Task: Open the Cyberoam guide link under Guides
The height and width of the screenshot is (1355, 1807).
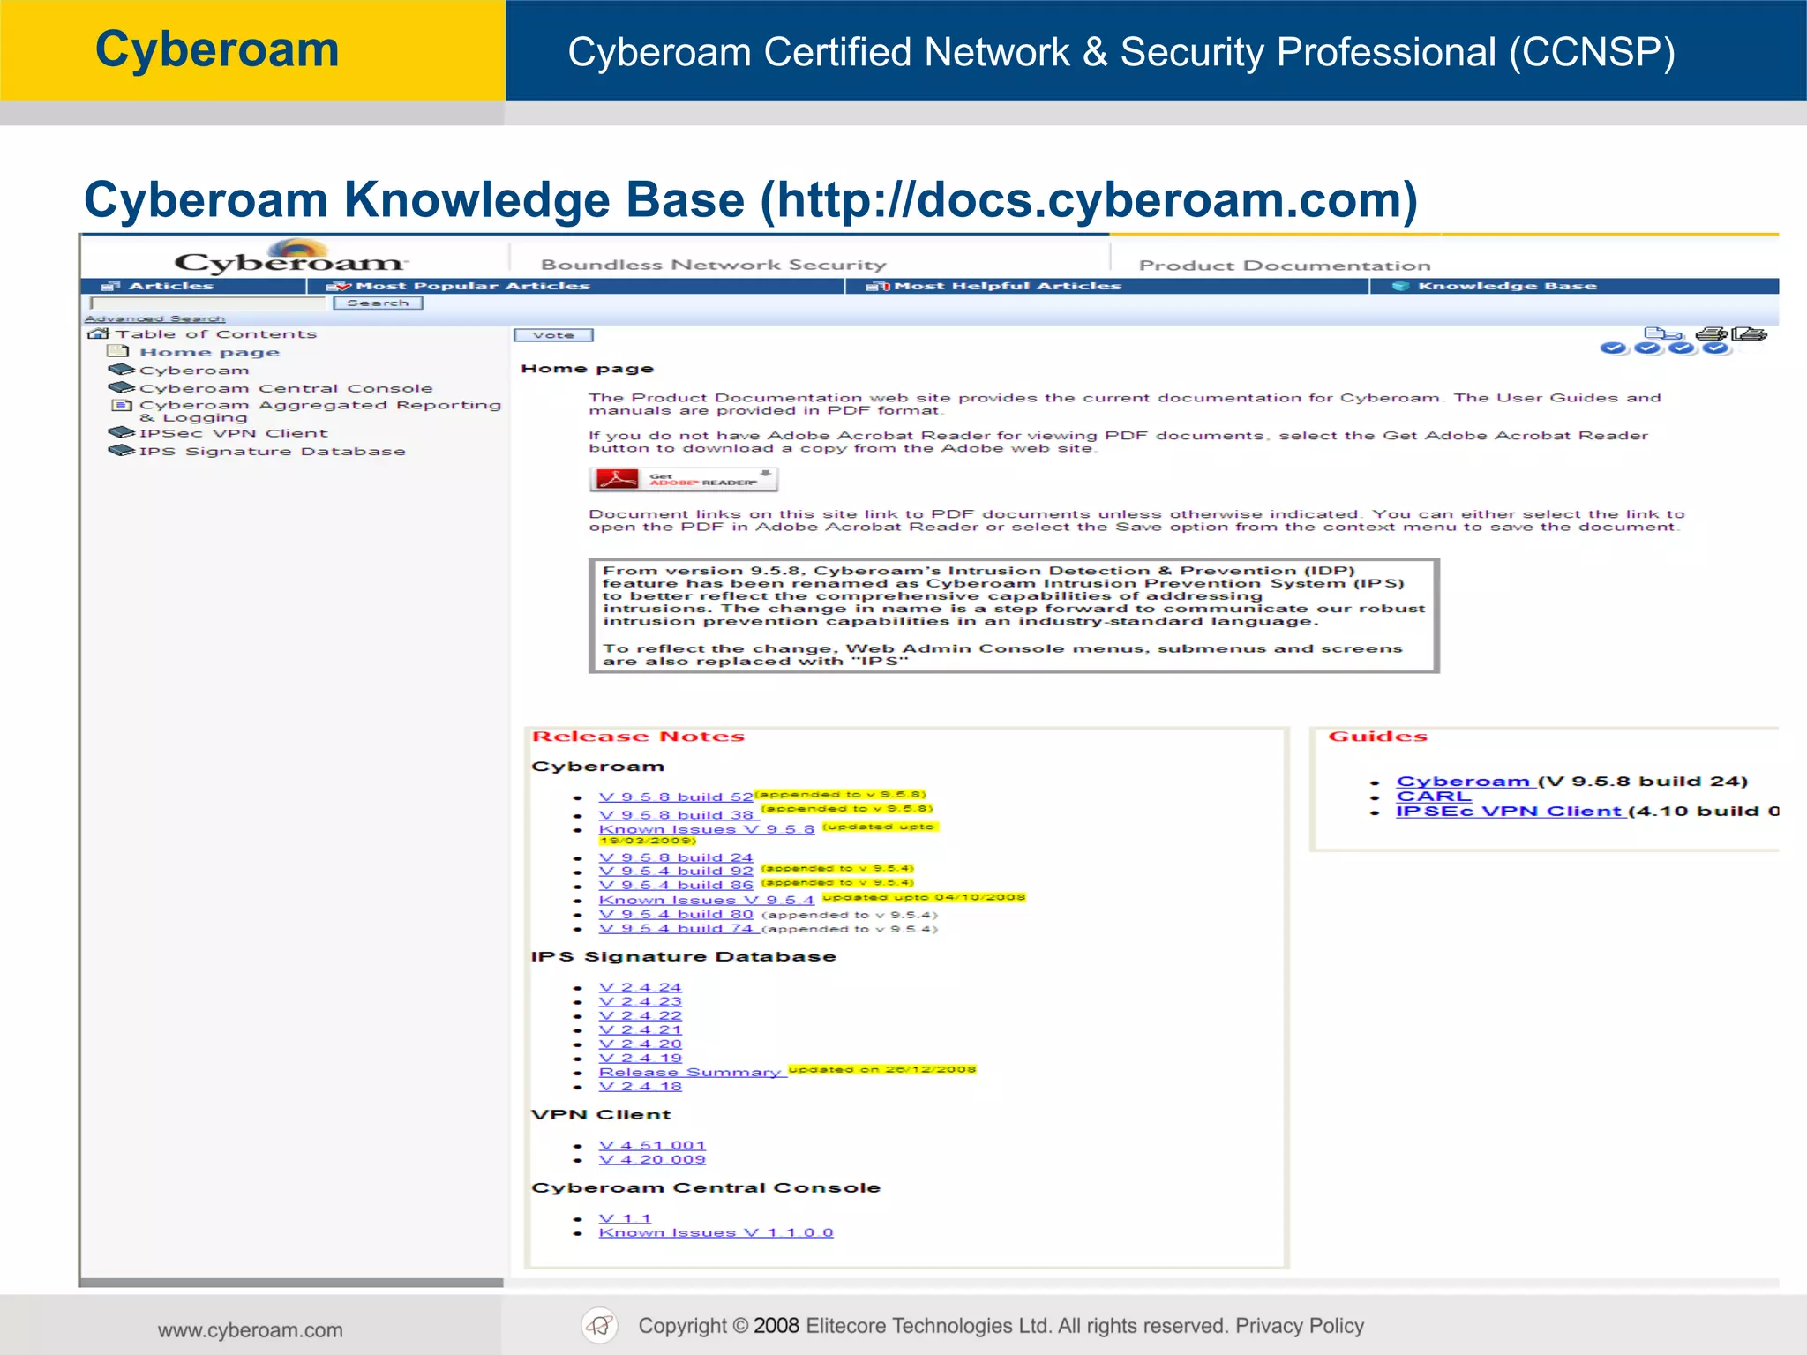Action: point(1466,782)
